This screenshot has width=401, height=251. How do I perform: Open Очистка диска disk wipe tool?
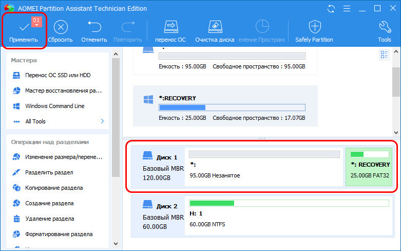(215, 31)
